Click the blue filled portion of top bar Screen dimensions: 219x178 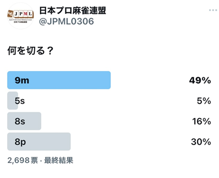click(59, 80)
